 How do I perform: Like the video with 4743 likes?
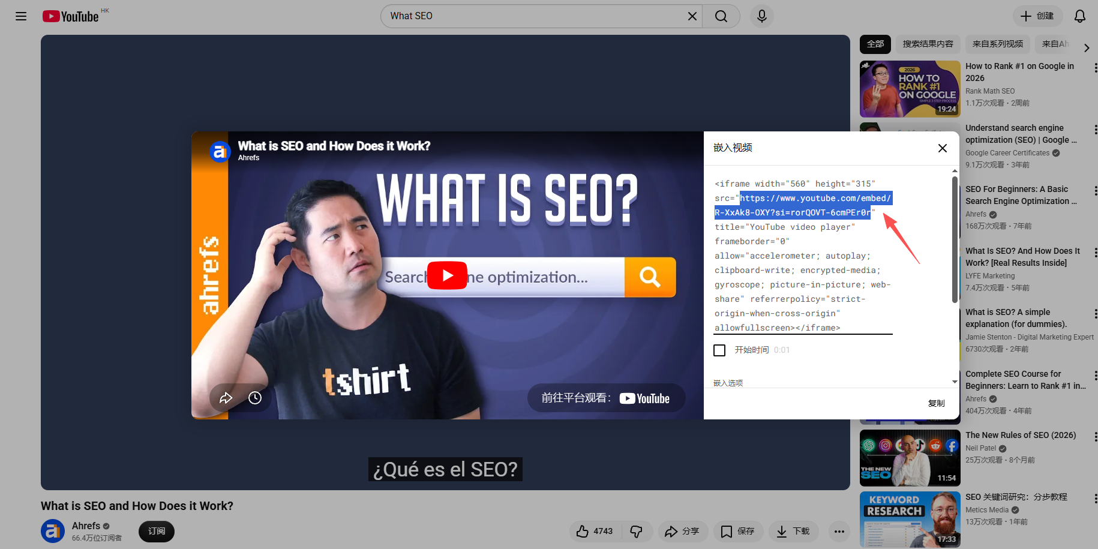595,531
